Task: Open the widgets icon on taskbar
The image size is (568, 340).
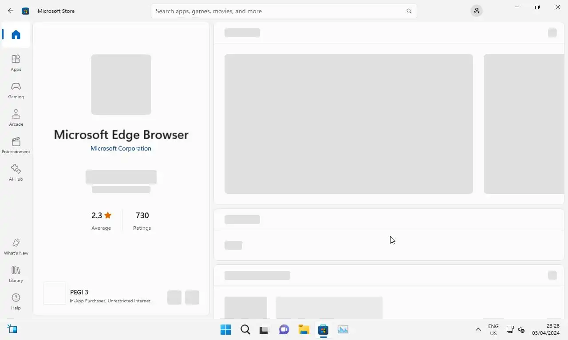Action: click(x=12, y=329)
